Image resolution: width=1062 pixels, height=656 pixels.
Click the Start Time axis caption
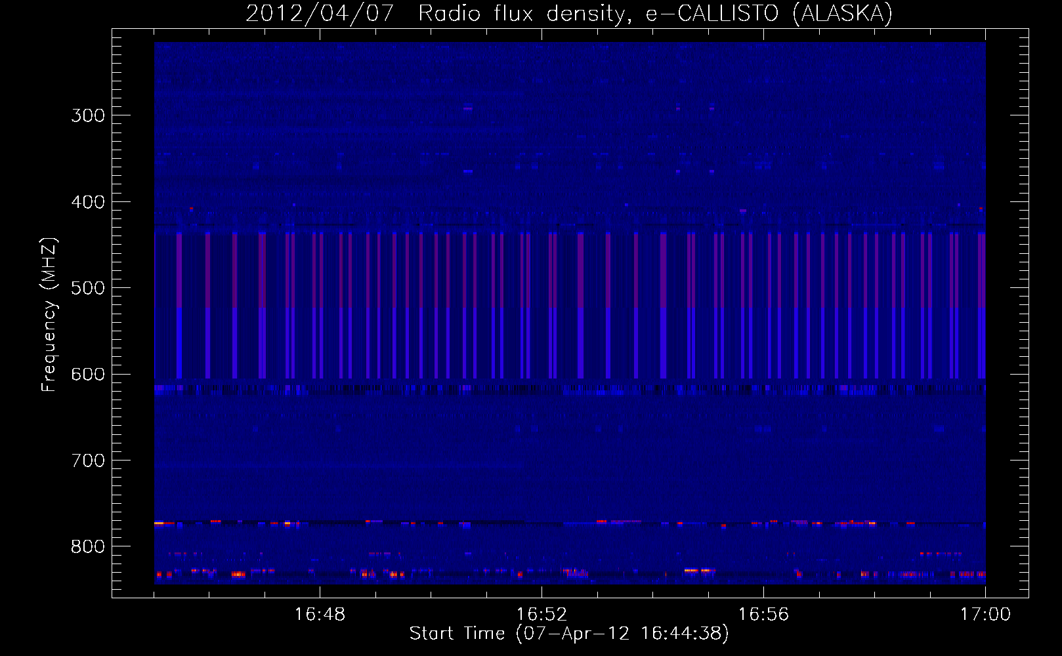click(569, 634)
